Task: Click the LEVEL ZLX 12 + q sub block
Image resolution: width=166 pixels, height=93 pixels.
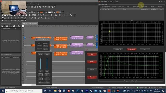Action: click(77, 45)
